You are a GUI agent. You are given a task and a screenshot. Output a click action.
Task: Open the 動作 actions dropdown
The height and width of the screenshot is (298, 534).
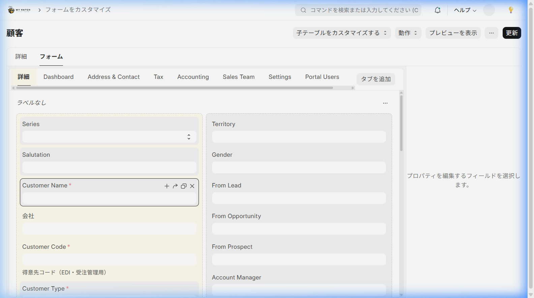pos(408,33)
